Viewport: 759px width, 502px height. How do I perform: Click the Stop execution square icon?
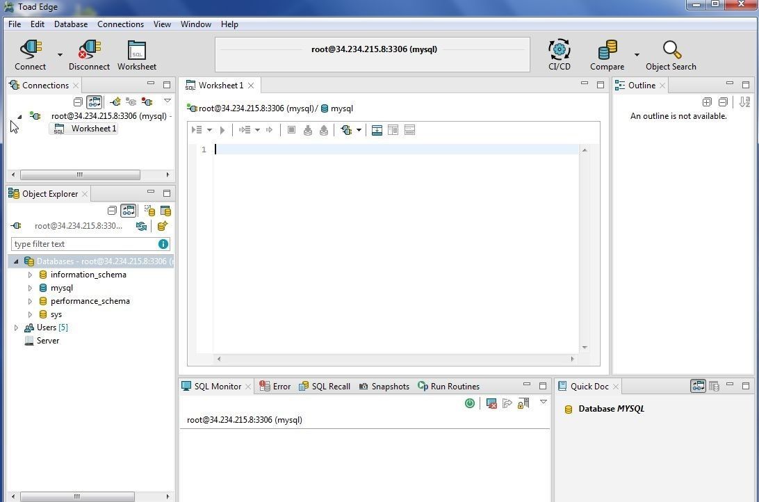tap(291, 130)
